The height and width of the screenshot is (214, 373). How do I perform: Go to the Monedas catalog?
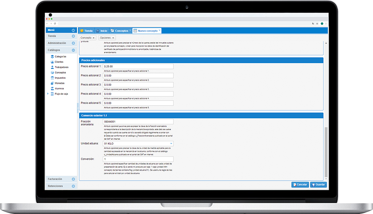tap(59, 83)
